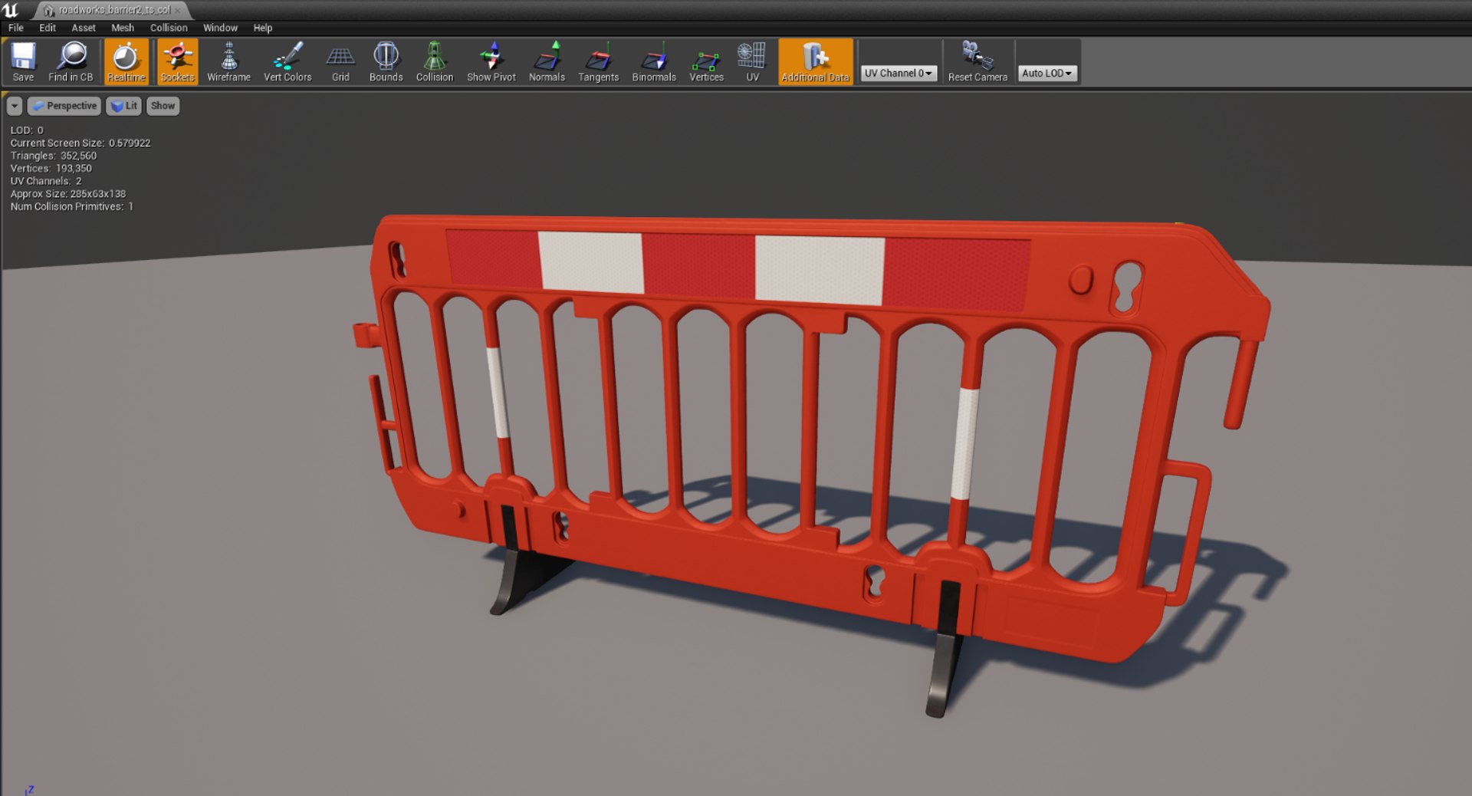Open the Help menu

[263, 28]
